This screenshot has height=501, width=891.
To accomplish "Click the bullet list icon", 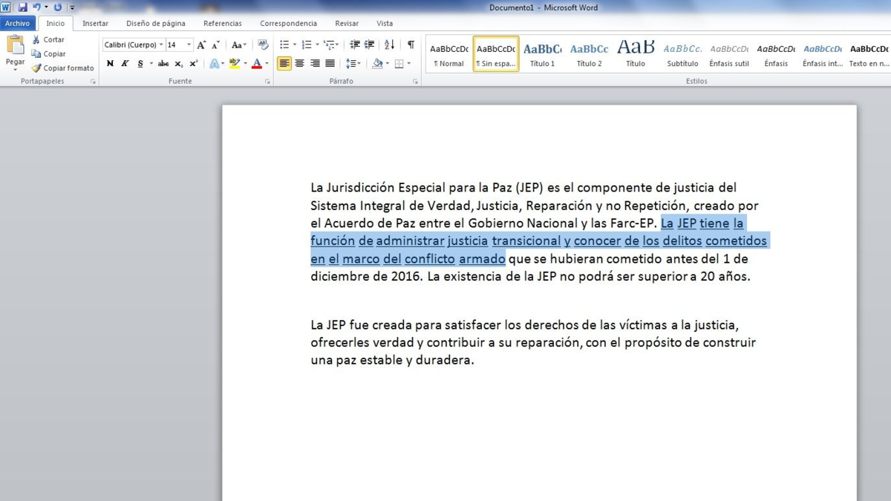I will coord(284,45).
